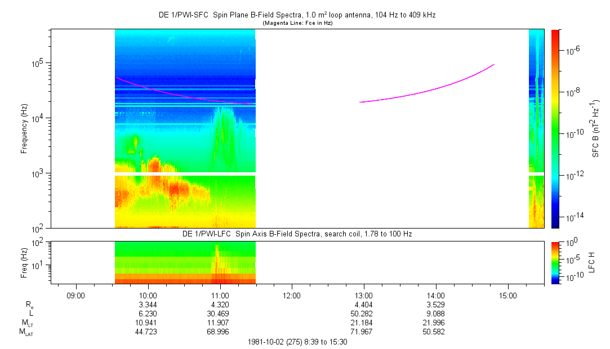This screenshot has height=349, width=610.
Task: Click the MLAT value 71.967
Action: [x=364, y=332]
